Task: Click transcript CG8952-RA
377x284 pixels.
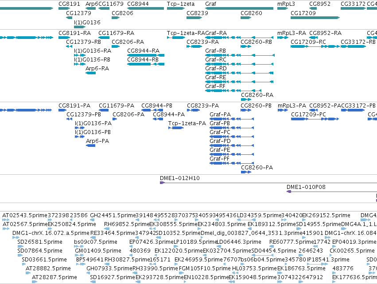Action: click(313, 38)
